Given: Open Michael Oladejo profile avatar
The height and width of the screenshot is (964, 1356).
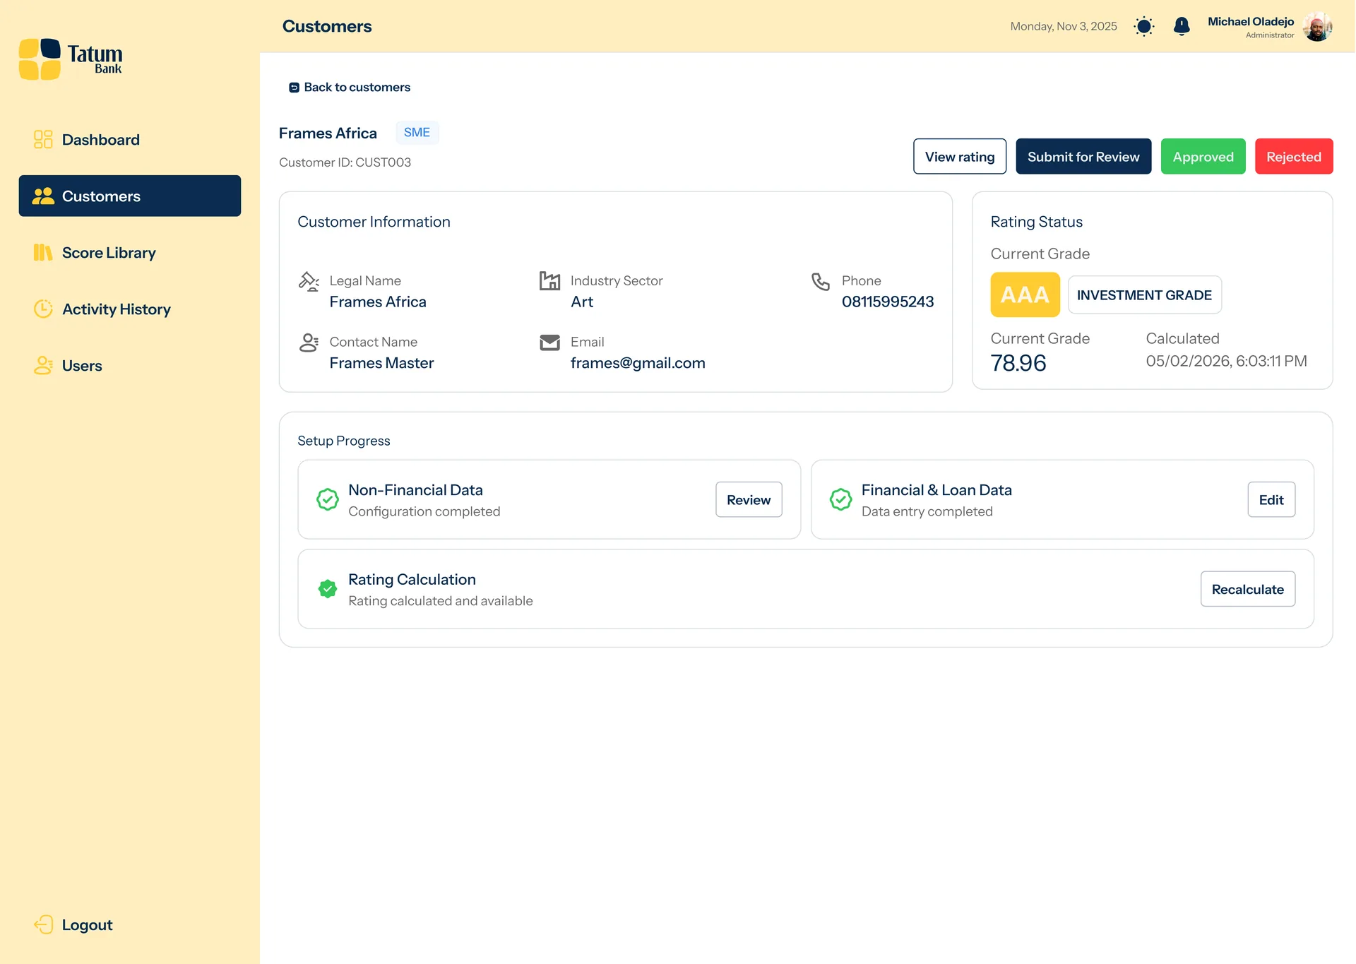Looking at the screenshot, I should pyautogui.click(x=1316, y=27).
